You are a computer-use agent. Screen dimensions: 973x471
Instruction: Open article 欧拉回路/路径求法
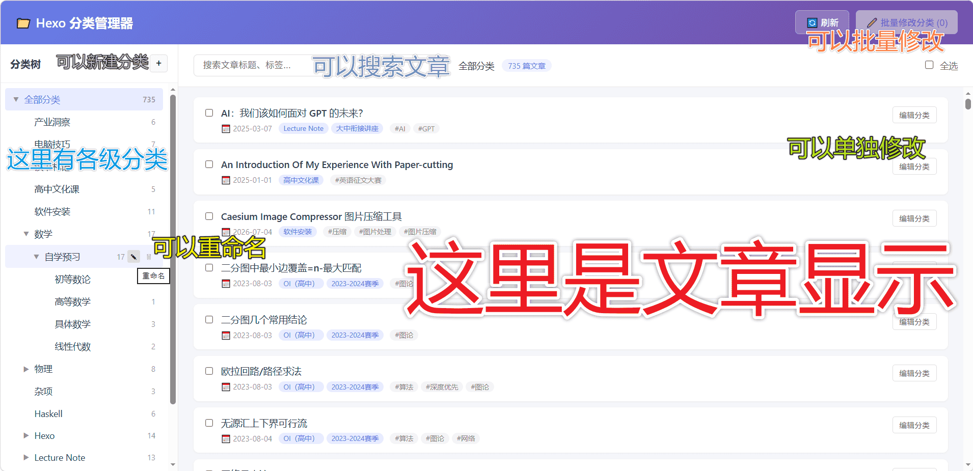tap(261, 371)
